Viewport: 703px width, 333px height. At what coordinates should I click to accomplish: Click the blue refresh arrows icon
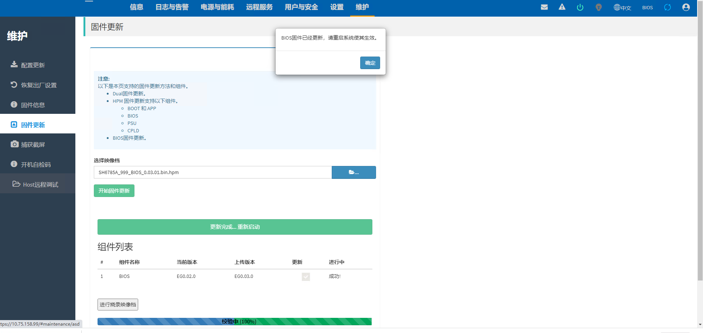pyautogui.click(x=667, y=7)
